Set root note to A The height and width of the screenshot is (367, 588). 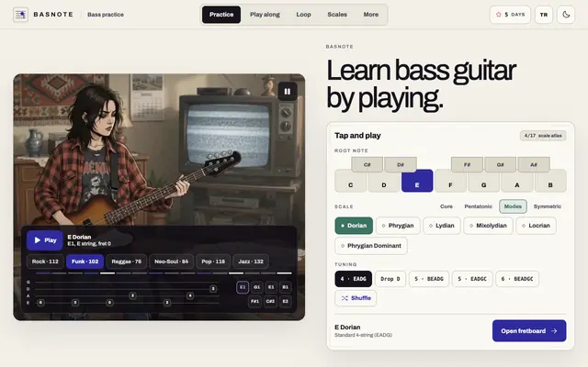coord(517,181)
